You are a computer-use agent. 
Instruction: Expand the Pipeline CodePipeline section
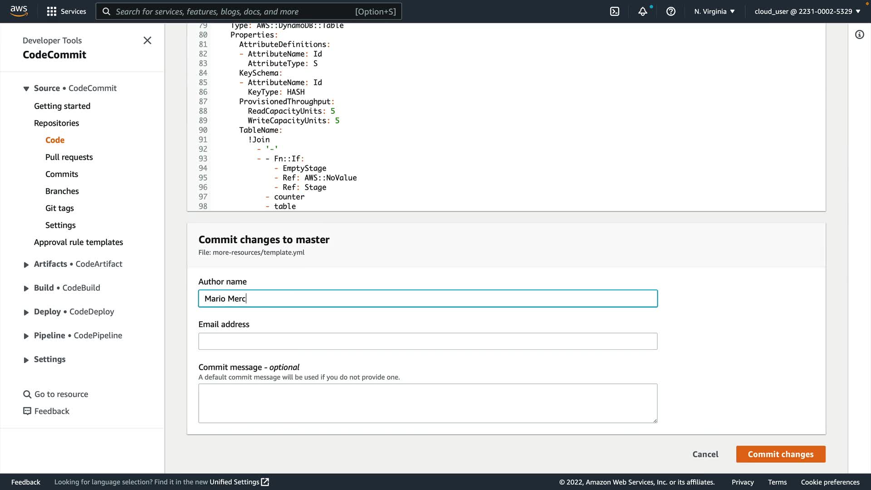(26, 336)
